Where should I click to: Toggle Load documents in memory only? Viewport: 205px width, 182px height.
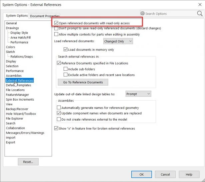(x=65, y=50)
